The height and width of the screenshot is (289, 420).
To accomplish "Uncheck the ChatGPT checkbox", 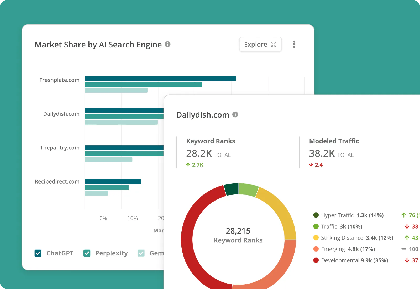I will coord(38,253).
